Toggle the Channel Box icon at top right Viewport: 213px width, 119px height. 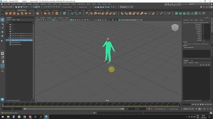click(x=212, y=7)
